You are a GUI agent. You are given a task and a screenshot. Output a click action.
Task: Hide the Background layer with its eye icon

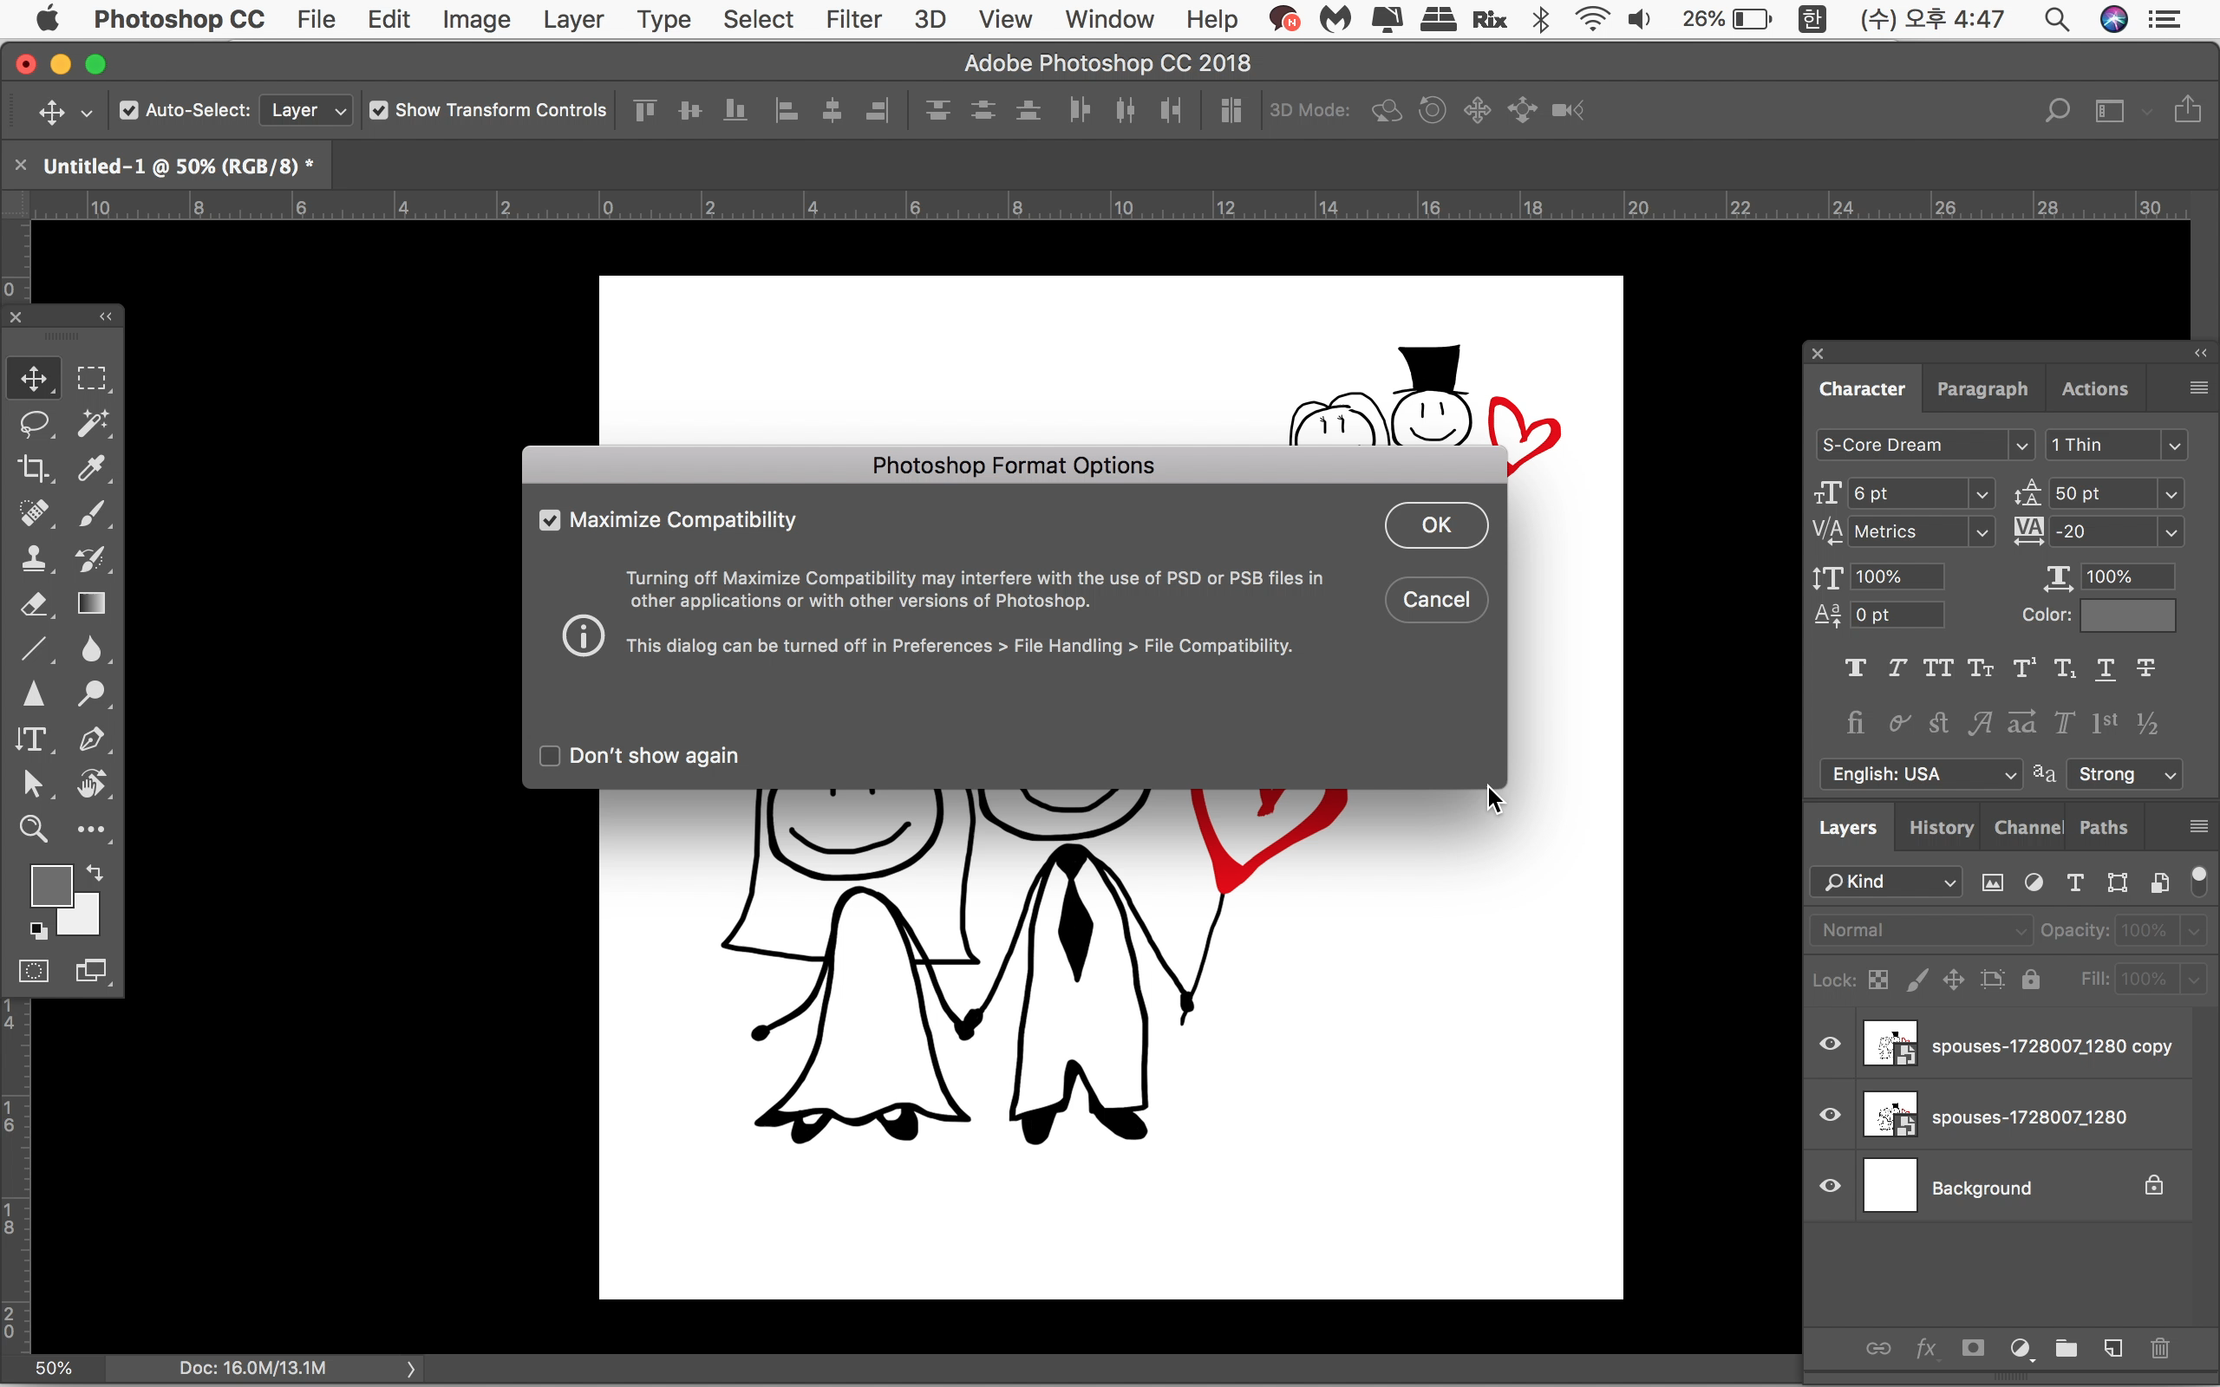[1830, 1186]
